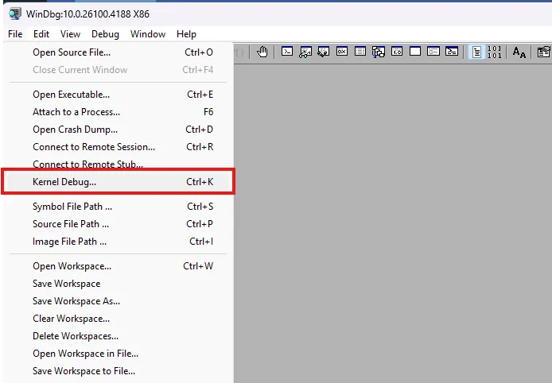Image resolution: width=552 pixels, height=383 pixels.
Task: Choose Connect to Remote Session...
Action: [x=119, y=147]
